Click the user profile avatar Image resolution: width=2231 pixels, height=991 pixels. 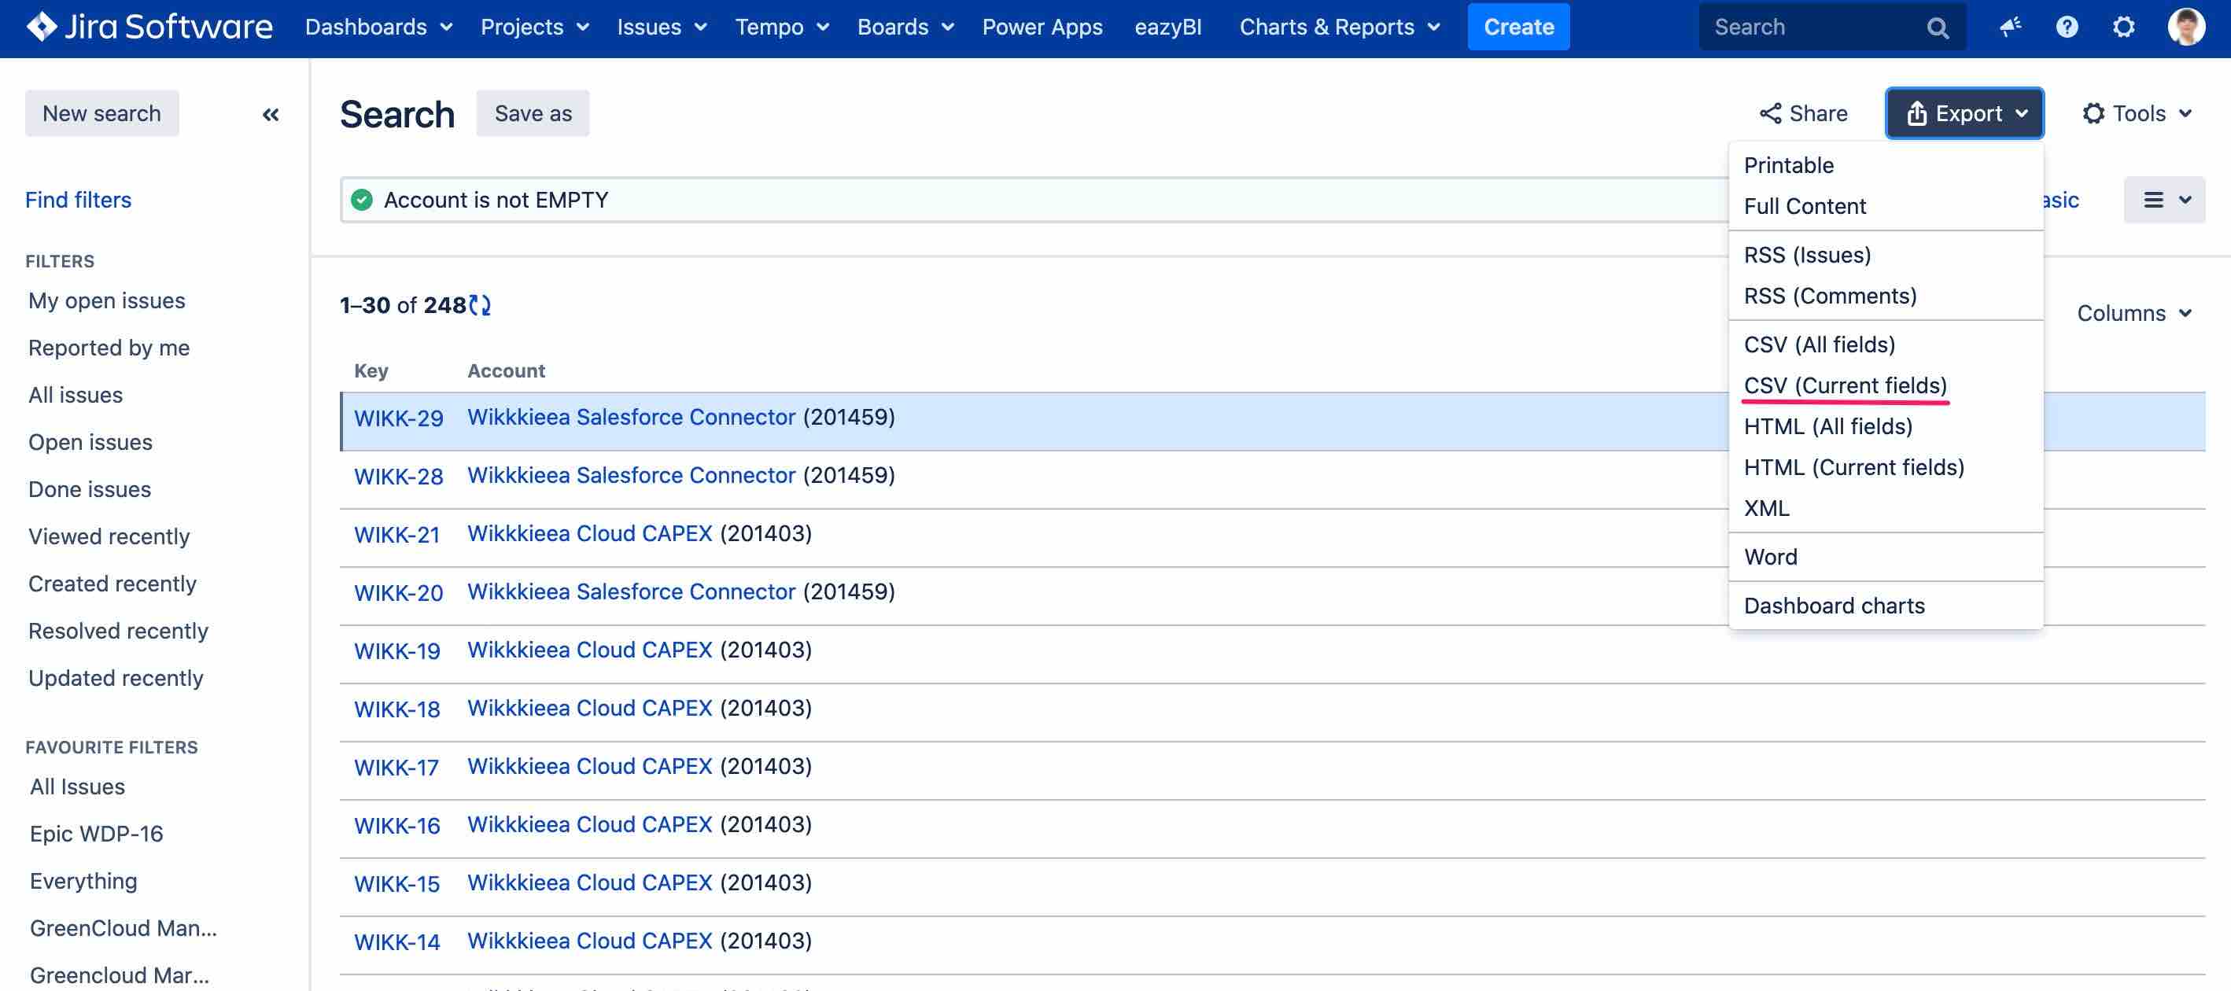[x=2185, y=27]
